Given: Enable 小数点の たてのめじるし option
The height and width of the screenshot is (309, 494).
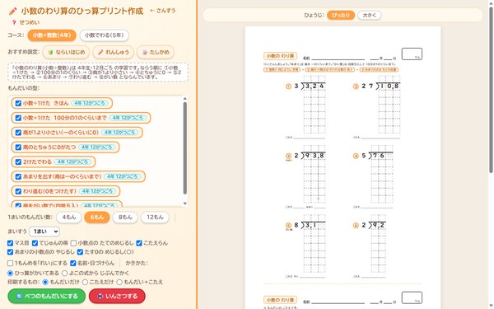Looking at the screenshot, I should point(73,243).
